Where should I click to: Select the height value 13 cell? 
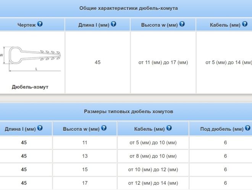pos(85,156)
